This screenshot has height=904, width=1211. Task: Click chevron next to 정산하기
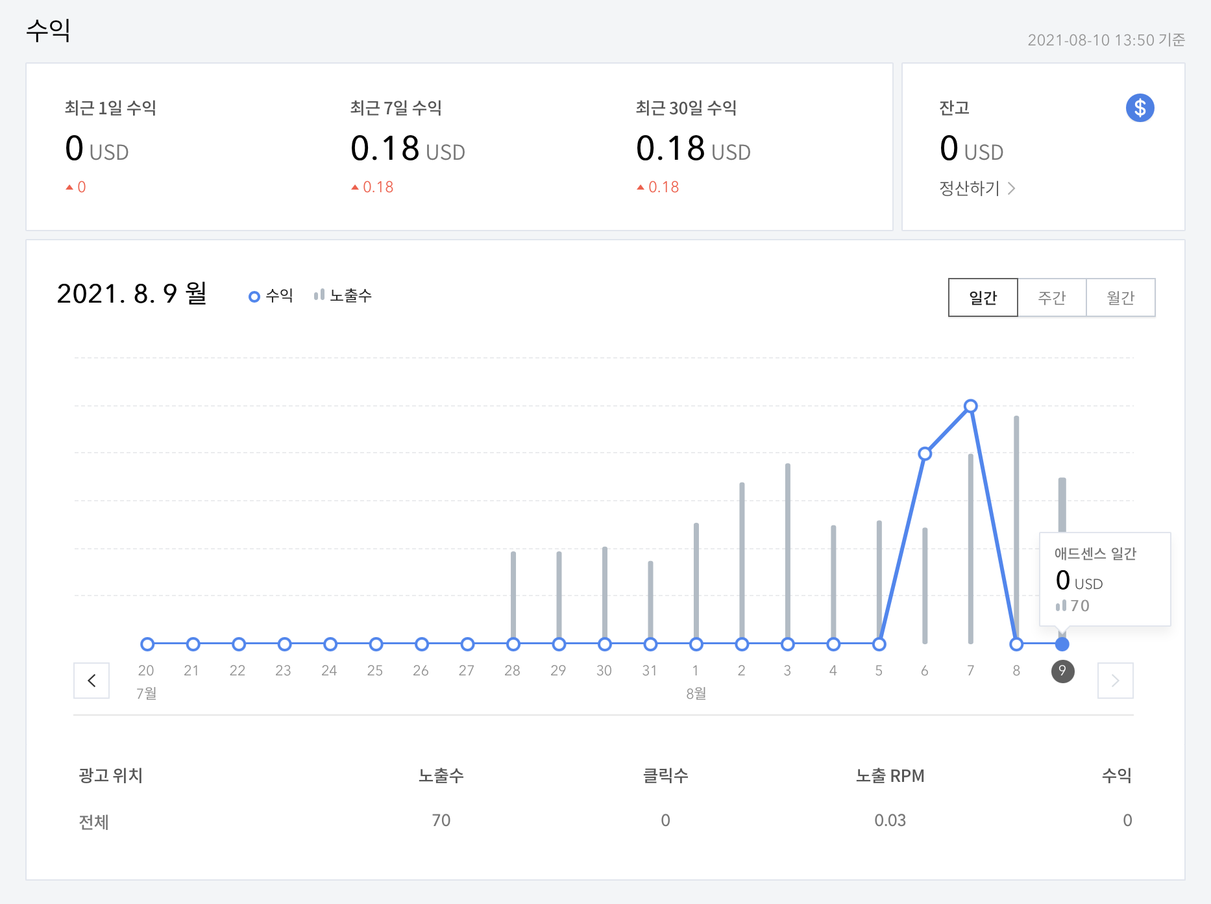tap(1011, 188)
